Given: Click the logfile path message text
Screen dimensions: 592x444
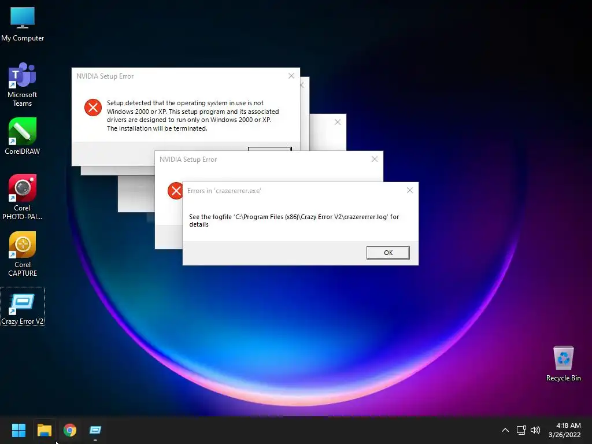Looking at the screenshot, I should 294,220.
